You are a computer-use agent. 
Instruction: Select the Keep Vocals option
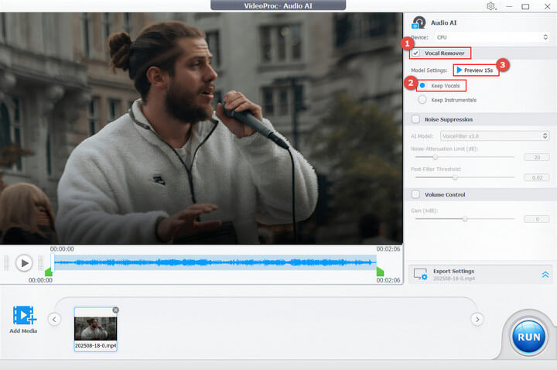(x=422, y=85)
